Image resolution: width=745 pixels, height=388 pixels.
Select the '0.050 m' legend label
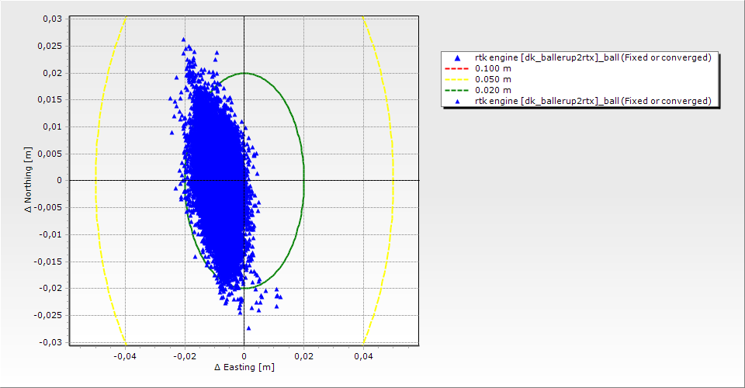point(494,79)
